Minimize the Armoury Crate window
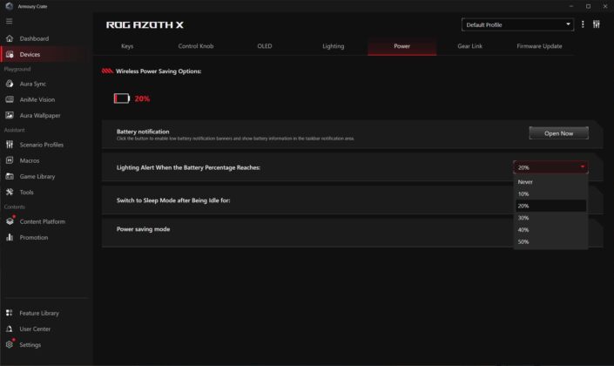The height and width of the screenshot is (366, 614). tap(571, 6)
